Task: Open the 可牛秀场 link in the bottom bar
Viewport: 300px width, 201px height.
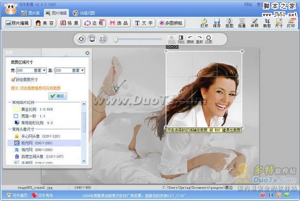Action: pyautogui.click(x=42, y=195)
